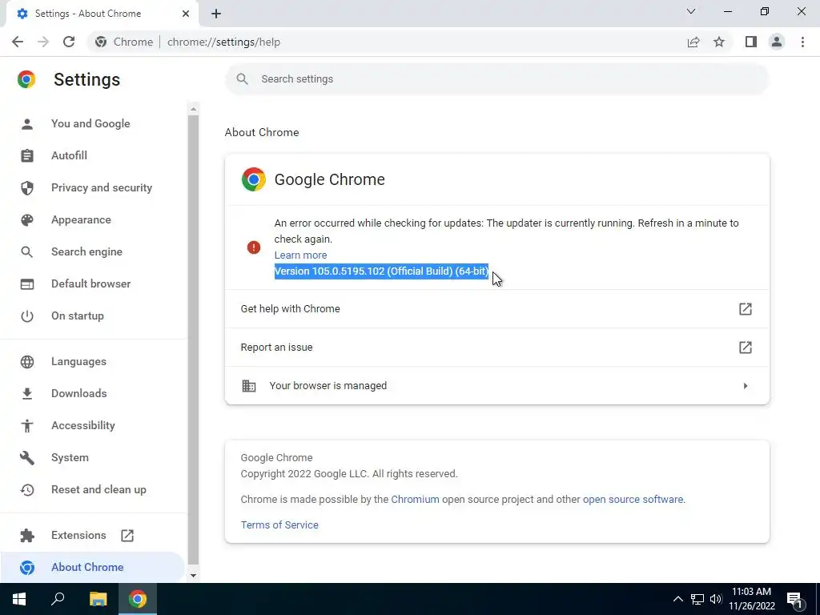The image size is (820, 615).
Task: Open Appearance settings
Action: pos(81,219)
